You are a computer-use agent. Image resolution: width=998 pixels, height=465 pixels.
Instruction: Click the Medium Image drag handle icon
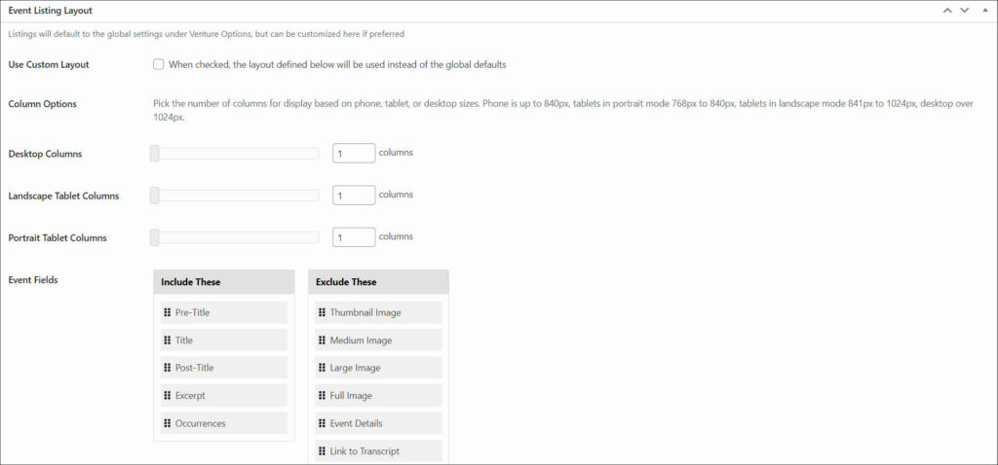(x=322, y=340)
